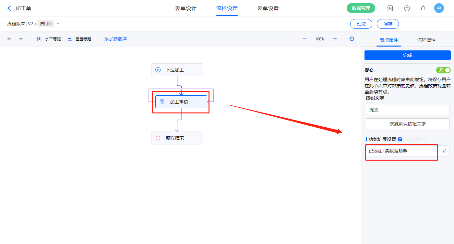Apply 水平等距 horizontal spacing
Image resolution: width=454 pixels, height=244 pixels.
click(49, 39)
